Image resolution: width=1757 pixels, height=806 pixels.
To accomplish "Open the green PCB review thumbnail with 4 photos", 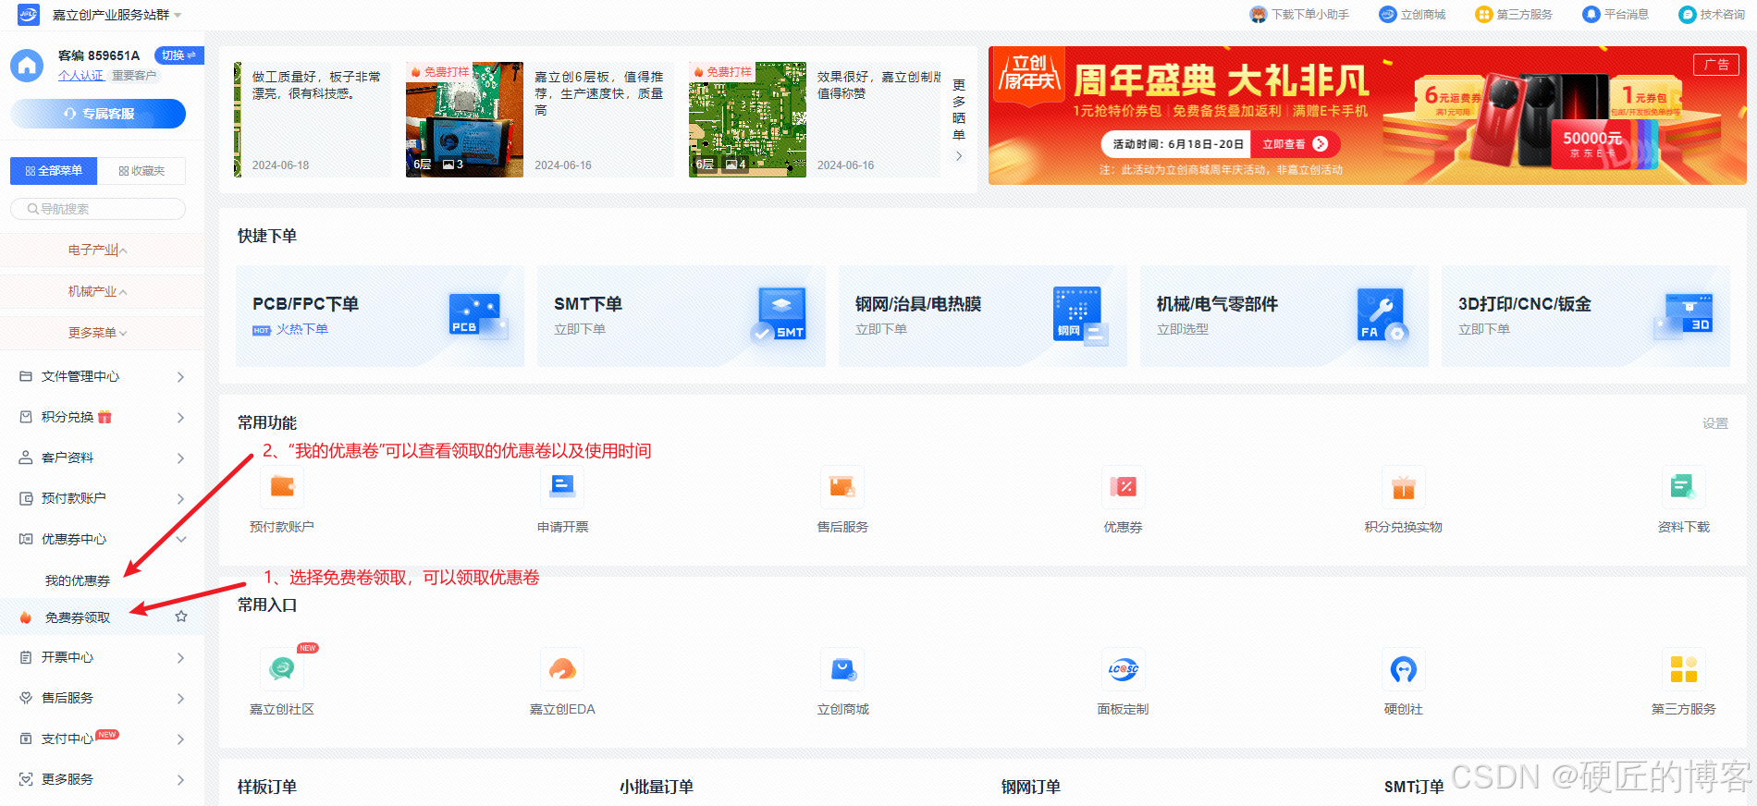I will [x=747, y=119].
